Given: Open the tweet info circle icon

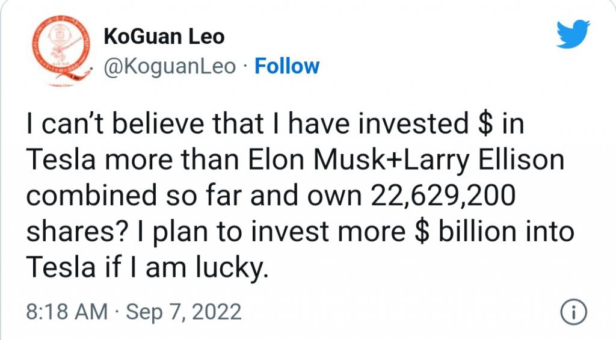Looking at the screenshot, I should click(573, 312).
